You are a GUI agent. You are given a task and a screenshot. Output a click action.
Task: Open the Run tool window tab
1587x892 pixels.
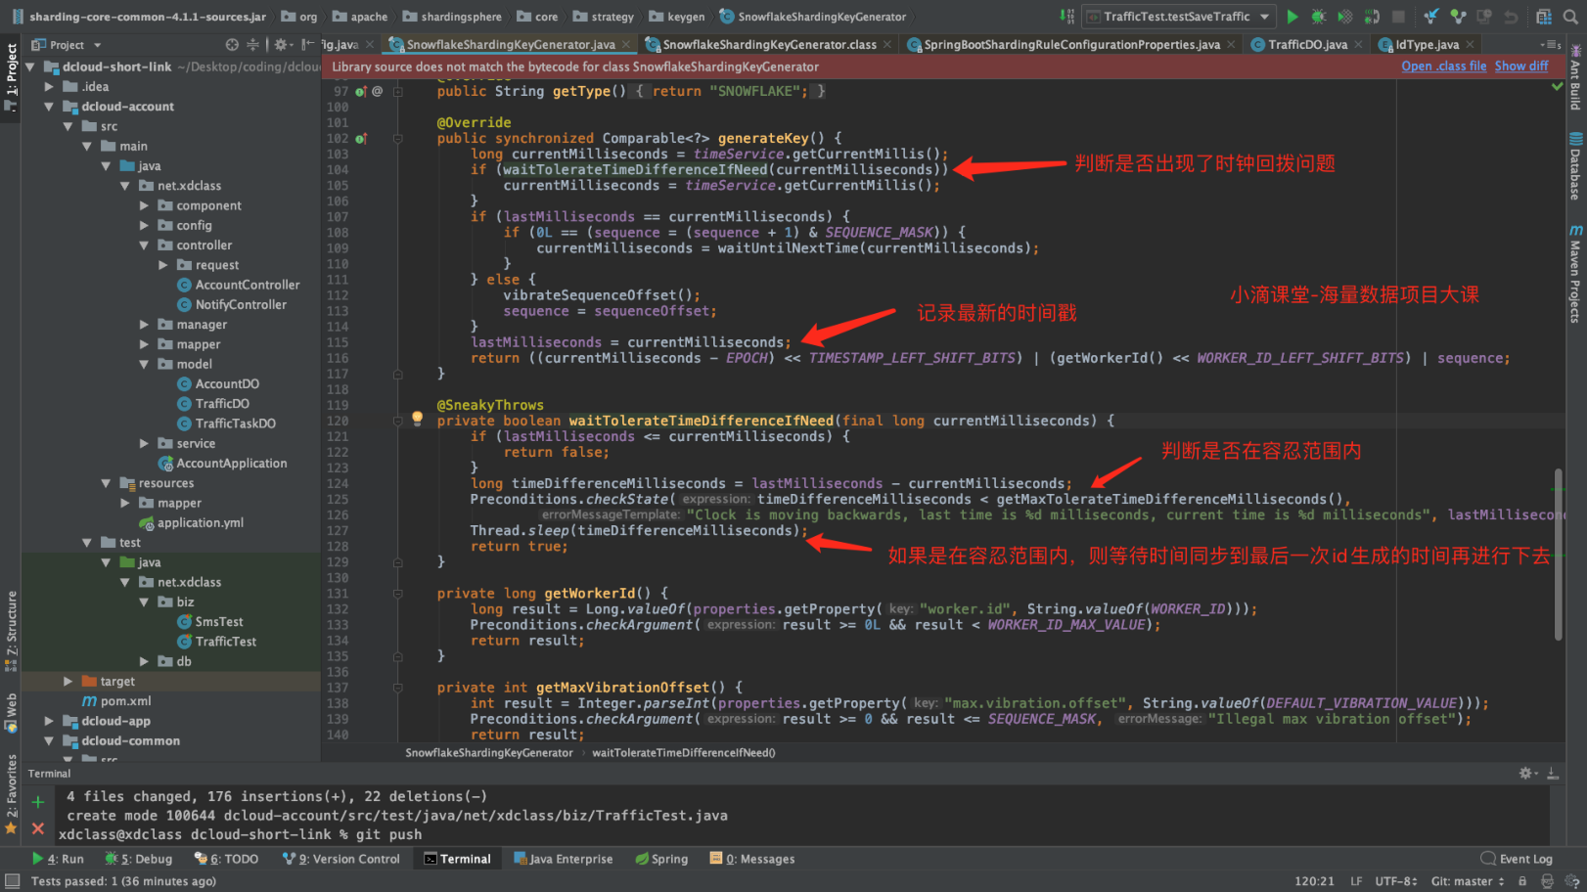pyautogui.click(x=58, y=859)
